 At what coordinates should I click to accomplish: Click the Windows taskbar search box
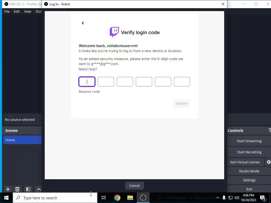tap(55, 198)
